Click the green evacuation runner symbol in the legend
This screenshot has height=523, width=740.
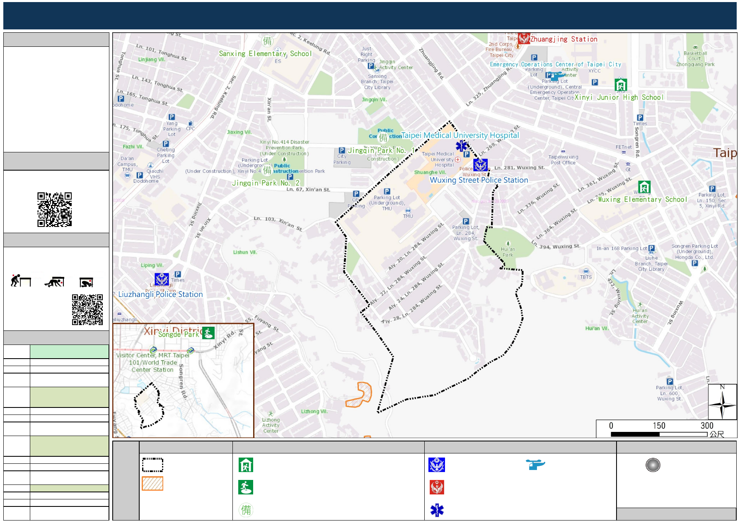pyautogui.click(x=246, y=487)
